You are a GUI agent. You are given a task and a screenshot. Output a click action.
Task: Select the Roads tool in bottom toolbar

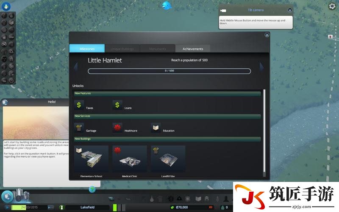(111, 198)
